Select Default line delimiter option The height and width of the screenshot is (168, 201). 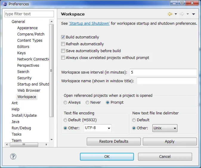point(134,120)
